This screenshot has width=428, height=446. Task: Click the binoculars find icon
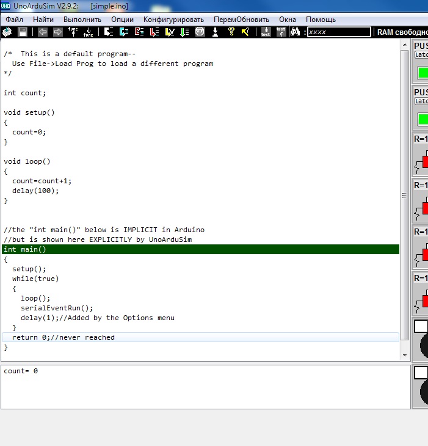coord(295,32)
